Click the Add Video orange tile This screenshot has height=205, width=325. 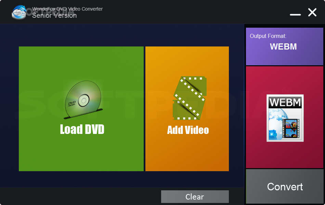point(187,109)
